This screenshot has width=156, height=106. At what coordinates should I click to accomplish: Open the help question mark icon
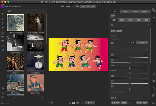point(3,97)
